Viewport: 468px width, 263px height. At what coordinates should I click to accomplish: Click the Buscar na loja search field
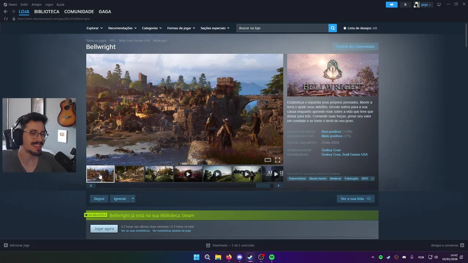[x=282, y=28]
